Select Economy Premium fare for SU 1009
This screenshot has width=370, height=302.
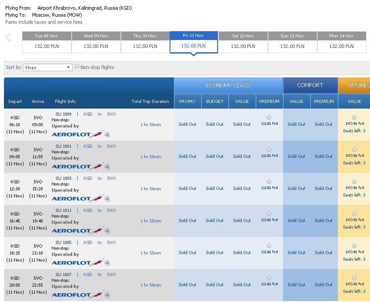(x=269, y=117)
